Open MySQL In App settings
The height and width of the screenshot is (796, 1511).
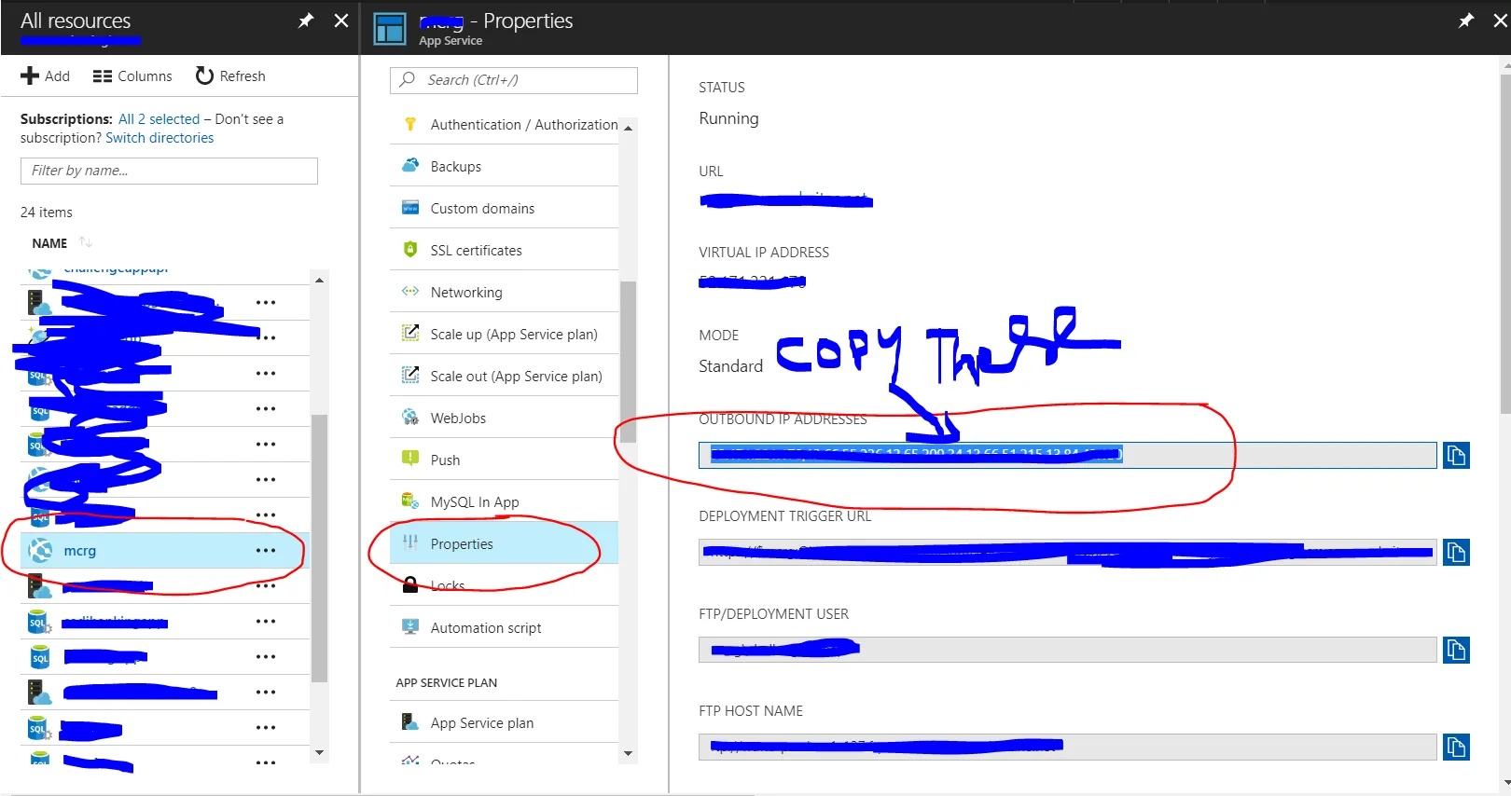(x=504, y=501)
